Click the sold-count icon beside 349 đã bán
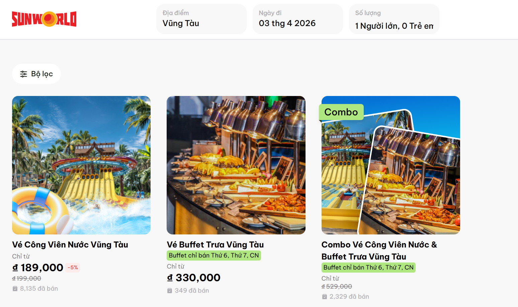 tap(170, 291)
